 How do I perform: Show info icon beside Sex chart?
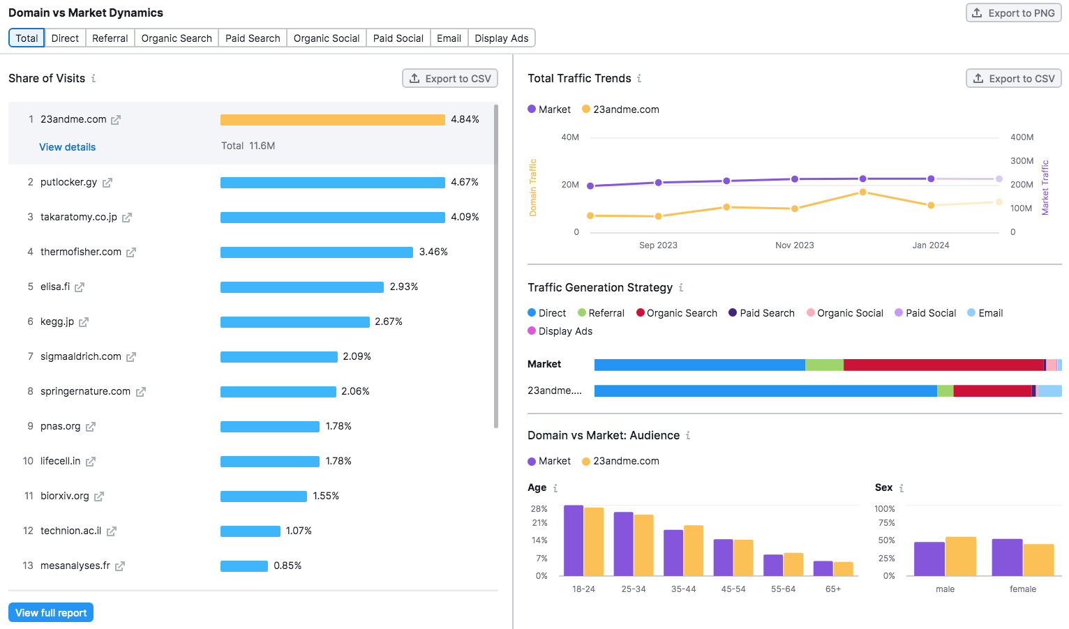[x=902, y=488]
